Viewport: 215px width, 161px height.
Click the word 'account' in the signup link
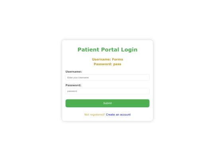125,114
